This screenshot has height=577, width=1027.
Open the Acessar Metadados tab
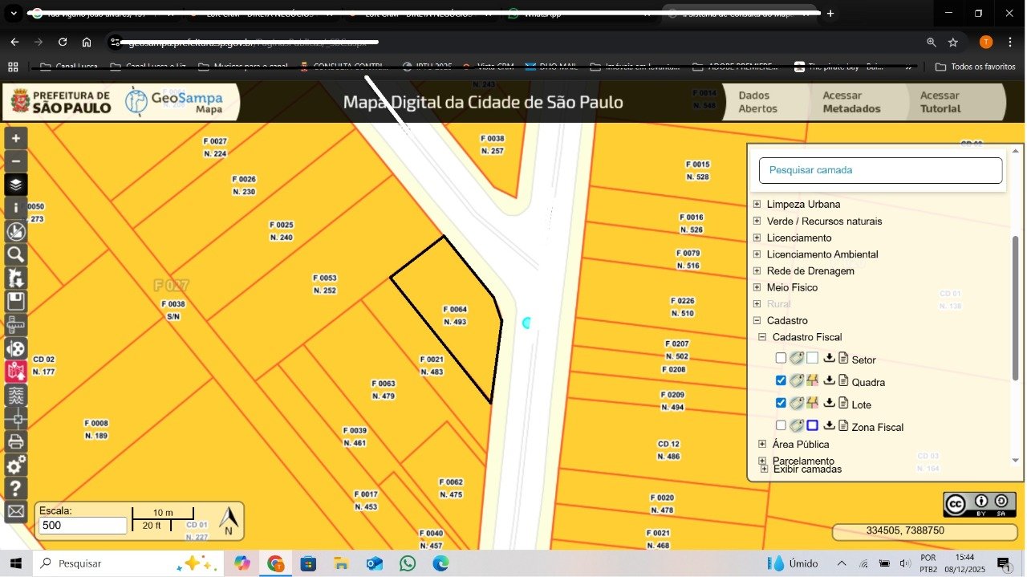[x=851, y=102]
